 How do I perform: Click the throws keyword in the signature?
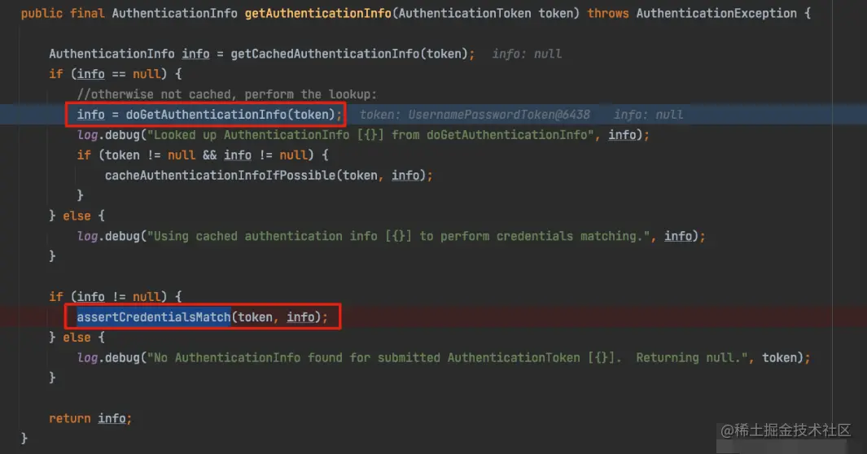click(x=607, y=13)
